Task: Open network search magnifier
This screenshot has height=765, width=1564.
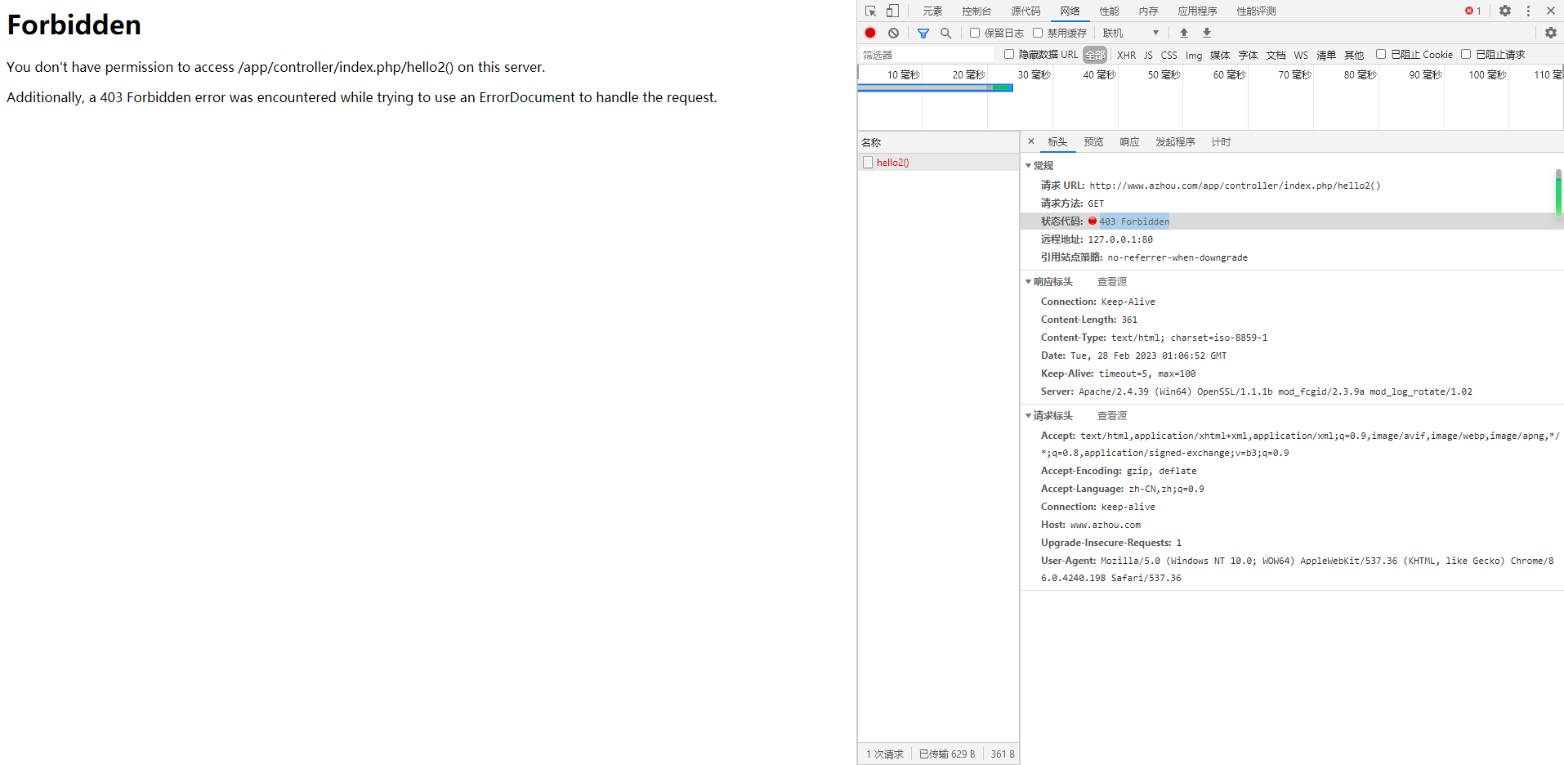Action: (946, 33)
